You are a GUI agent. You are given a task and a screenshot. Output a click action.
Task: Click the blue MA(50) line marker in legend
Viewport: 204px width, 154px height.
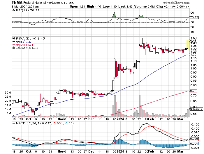coord(14,42)
